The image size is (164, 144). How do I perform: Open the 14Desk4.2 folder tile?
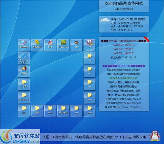pyautogui.click(x=24, y=98)
